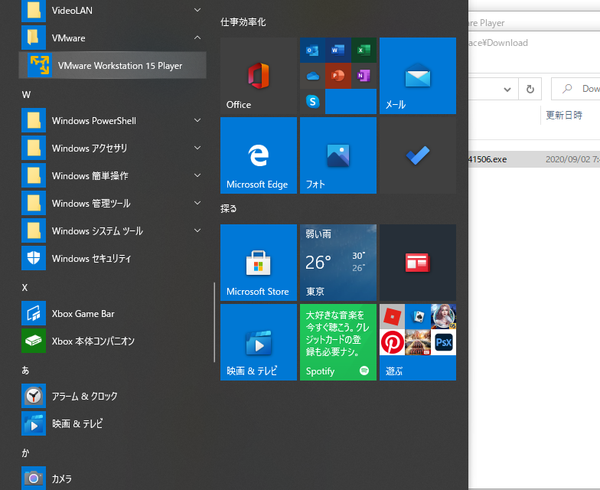600x490 pixels.
Task: Open the Microsoft Edge tile
Action: pyautogui.click(x=259, y=155)
